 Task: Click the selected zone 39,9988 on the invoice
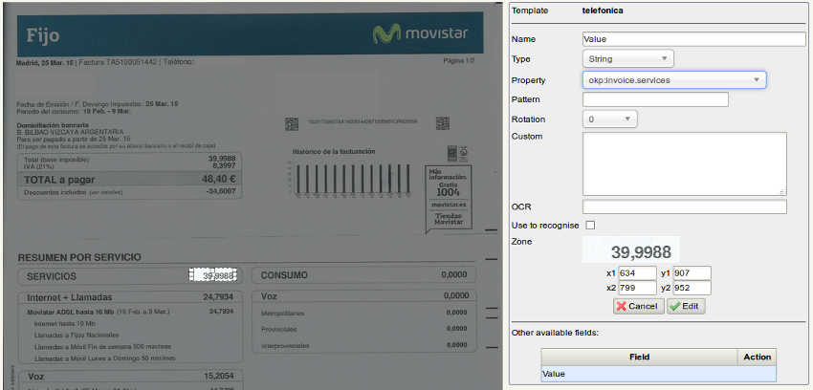pyautogui.click(x=213, y=275)
